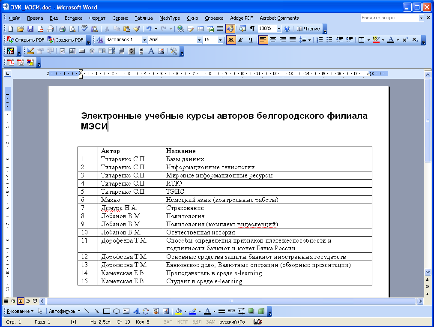
Task: Click the Чтение reading mode button
Action: click(308, 29)
